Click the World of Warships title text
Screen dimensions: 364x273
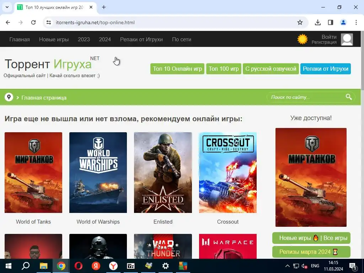(98, 222)
